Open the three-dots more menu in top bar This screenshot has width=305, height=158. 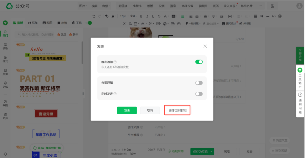(260, 6)
